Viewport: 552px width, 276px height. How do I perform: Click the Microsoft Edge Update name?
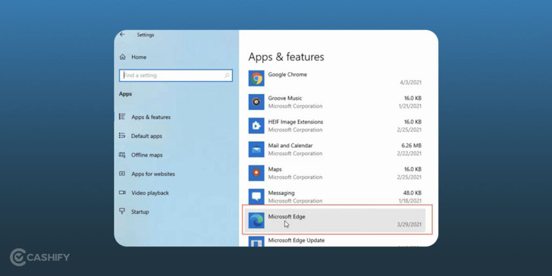[x=296, y=240]
